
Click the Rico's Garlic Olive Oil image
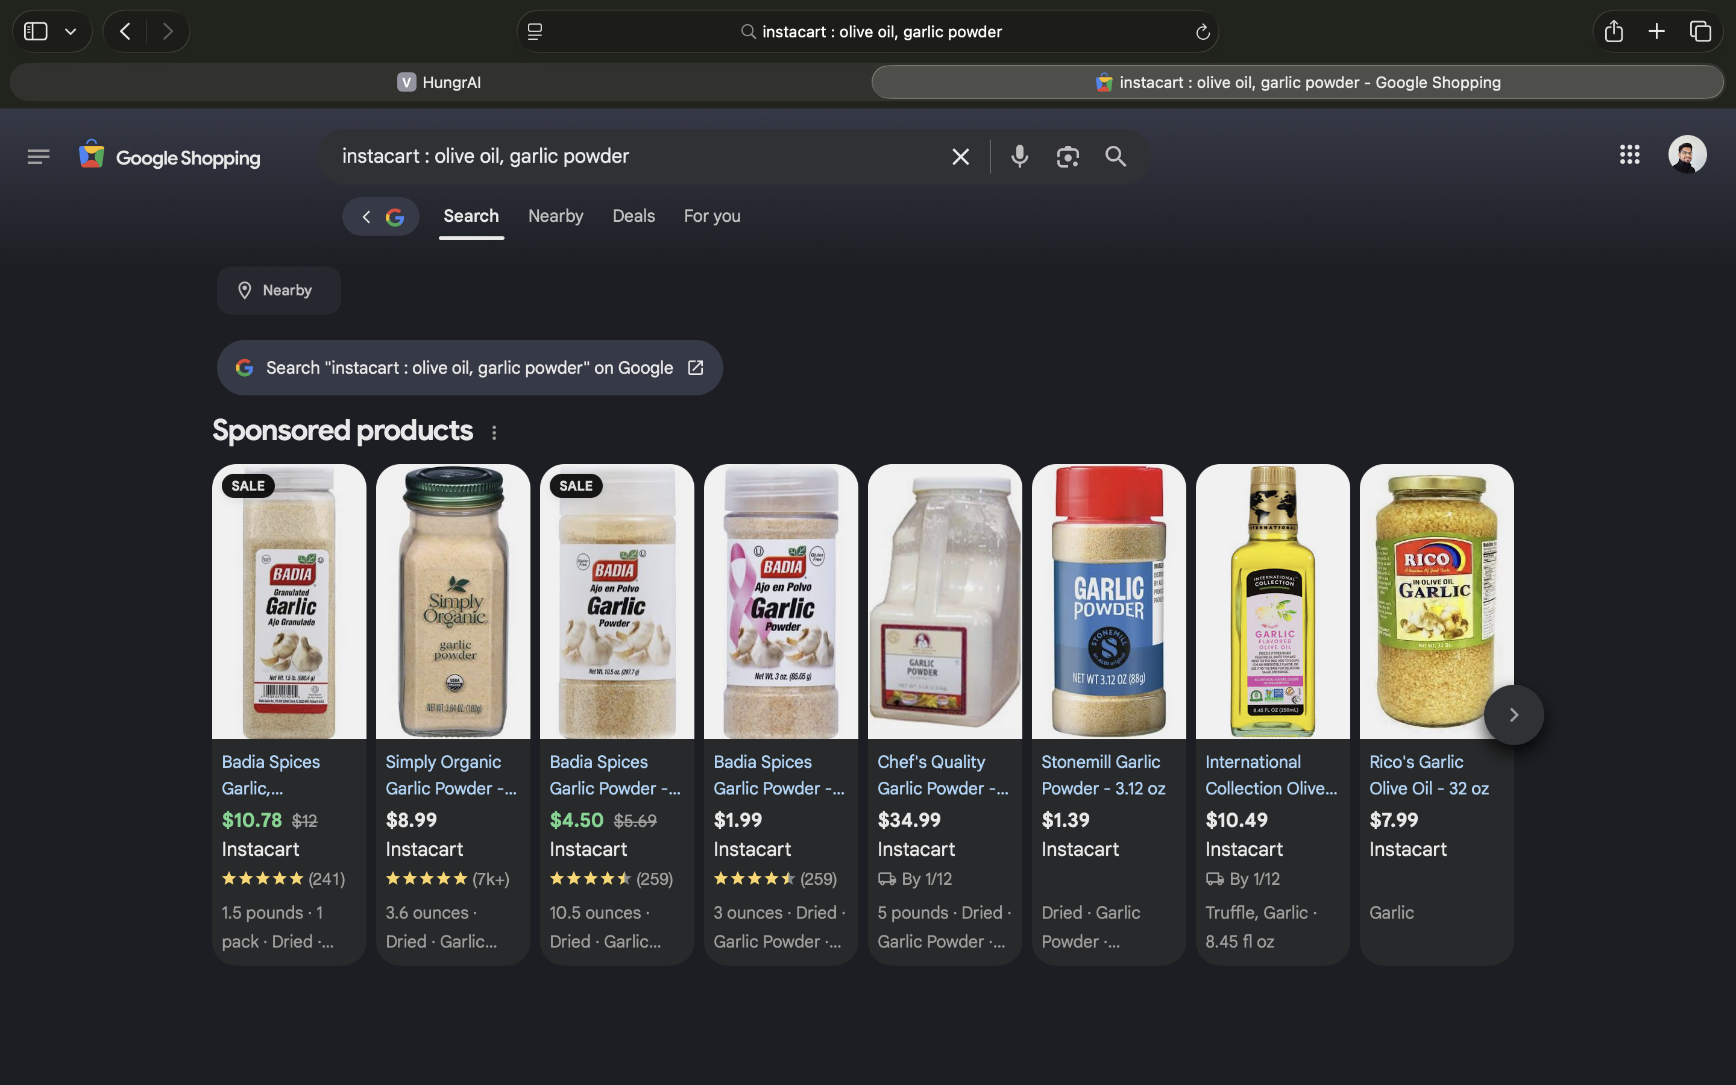tap(1436, 602)
